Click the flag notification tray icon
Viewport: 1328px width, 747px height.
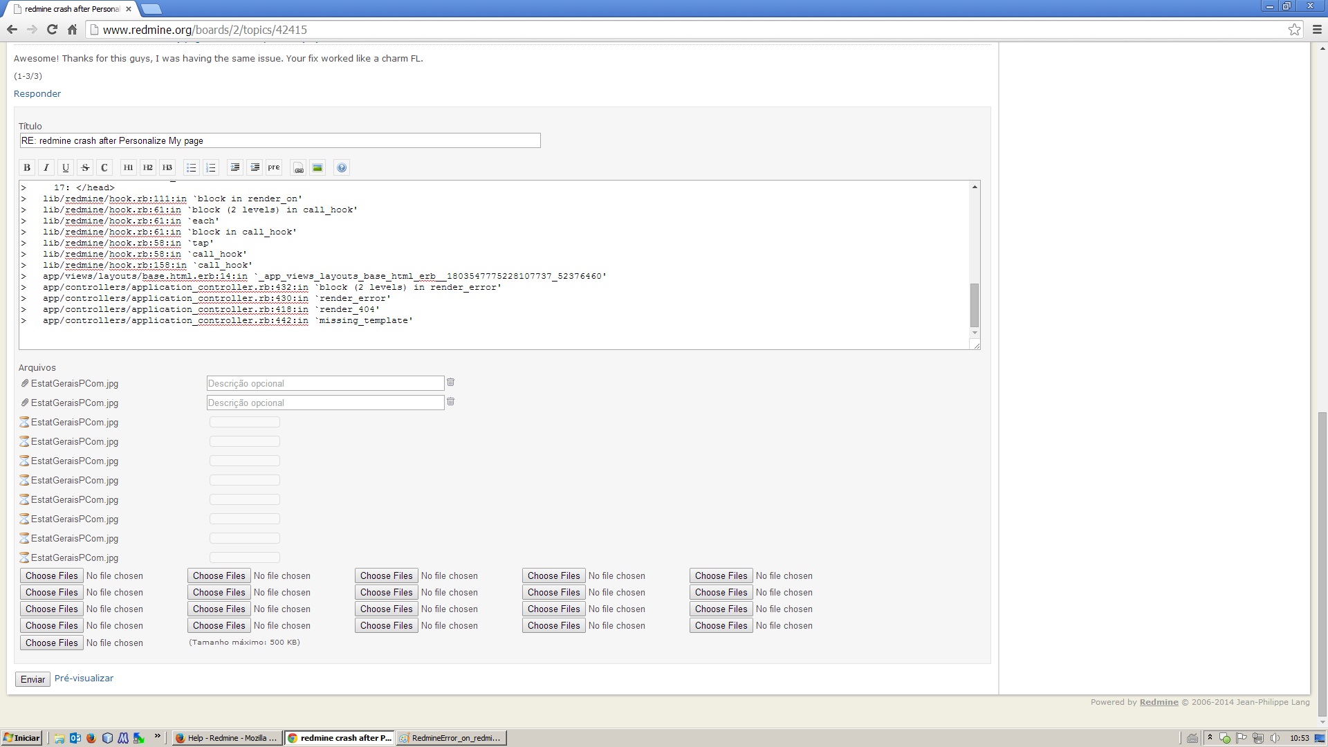(x=1242, y=738)
